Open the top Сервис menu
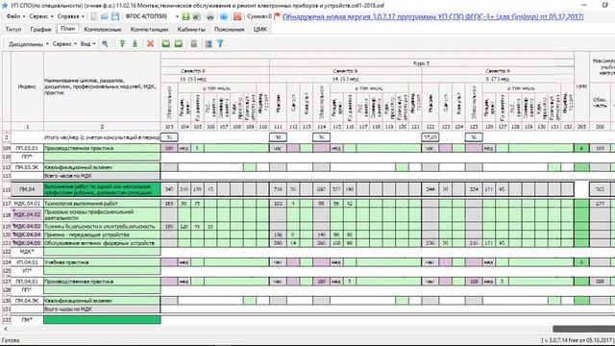 pos(40,16)
